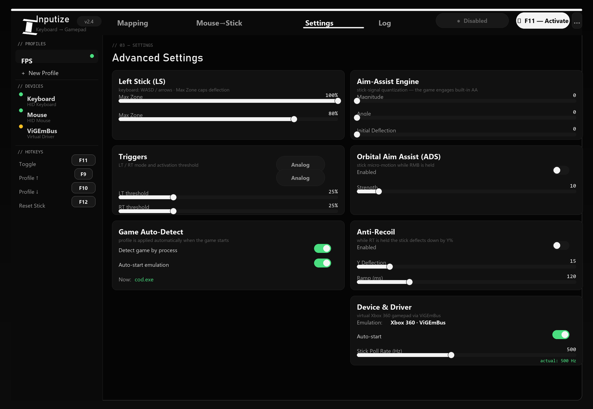Screen dimensions: 593x409
Task: Click the cod.exe process name
Action: [144, 279]
